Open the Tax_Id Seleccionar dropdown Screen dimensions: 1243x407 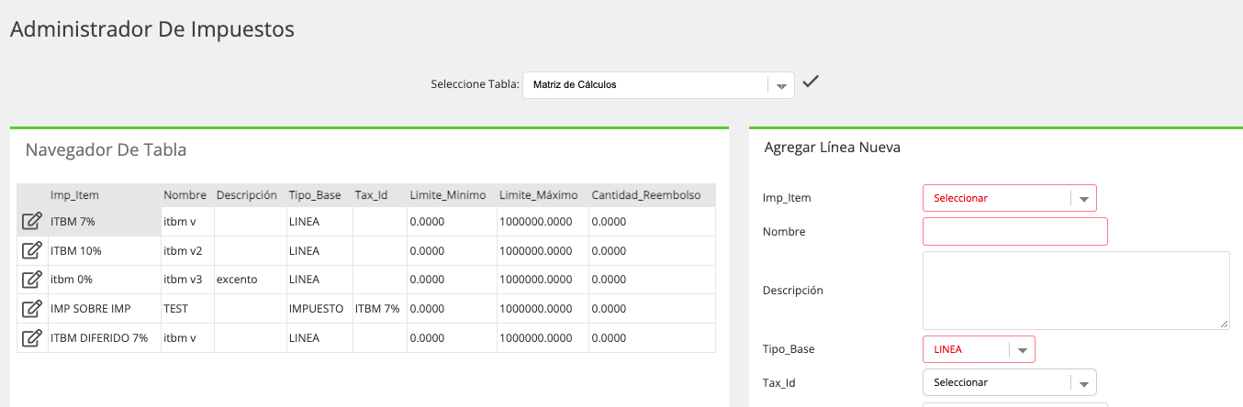(x=1009, y=382)
